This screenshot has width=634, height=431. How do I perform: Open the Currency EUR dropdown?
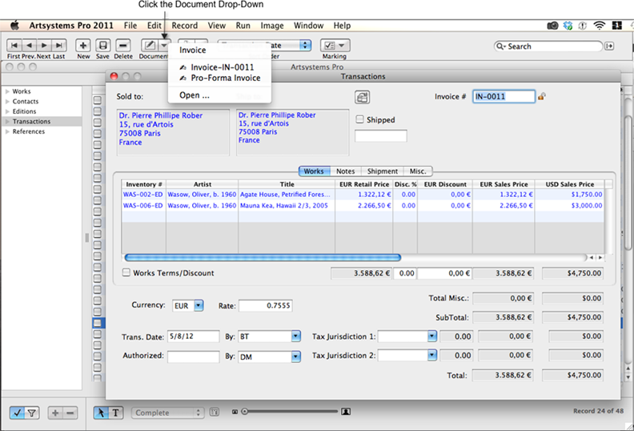point(199,305)
